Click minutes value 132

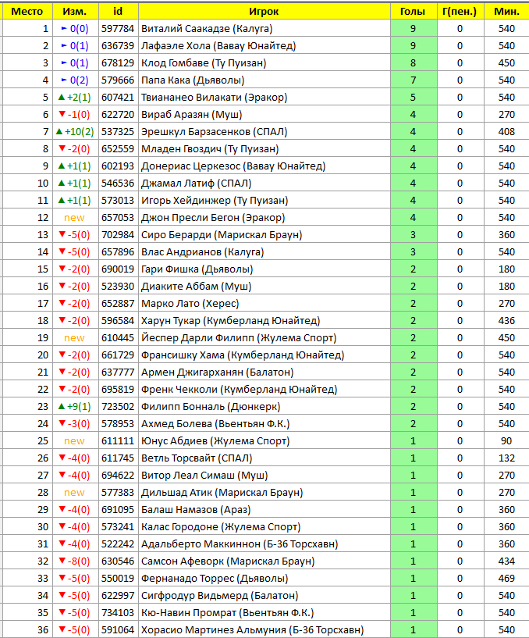506,458
